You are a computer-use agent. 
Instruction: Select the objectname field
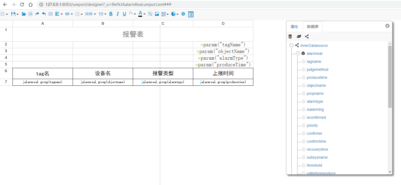point(316,85)
